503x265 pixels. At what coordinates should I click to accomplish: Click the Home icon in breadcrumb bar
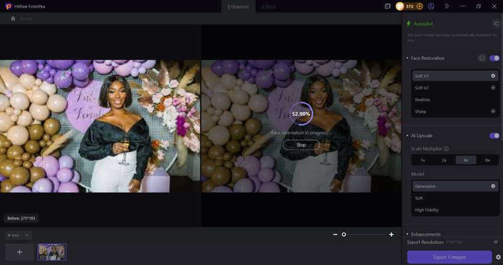13,18
